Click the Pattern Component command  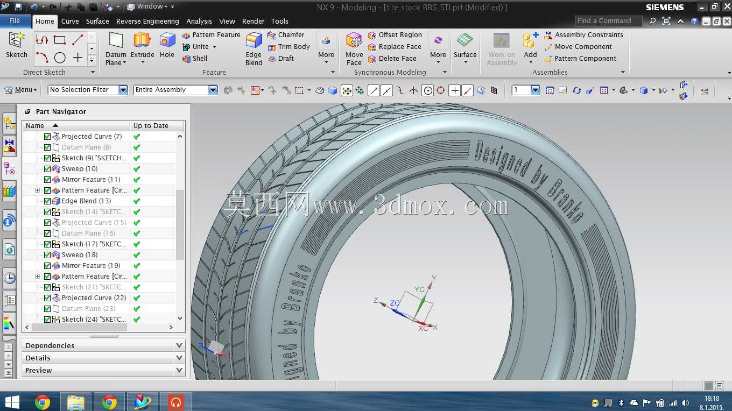(580, 59)
